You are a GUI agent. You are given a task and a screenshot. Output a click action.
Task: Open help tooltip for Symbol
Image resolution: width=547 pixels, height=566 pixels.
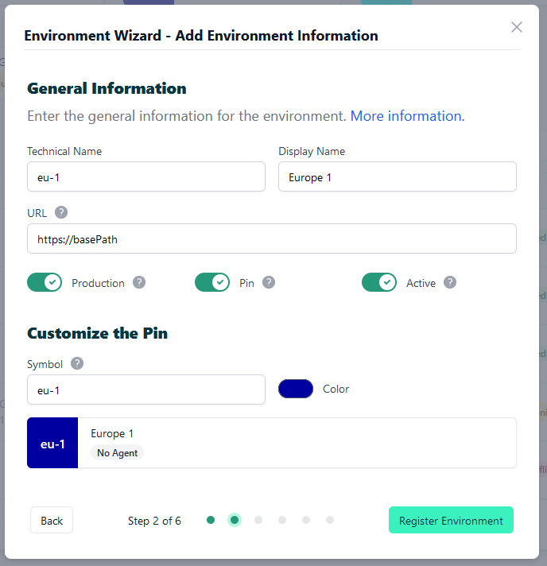coord(77,363)
